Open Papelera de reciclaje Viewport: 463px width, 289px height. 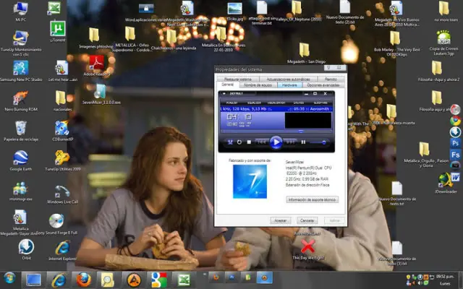(x=21, y=128)
